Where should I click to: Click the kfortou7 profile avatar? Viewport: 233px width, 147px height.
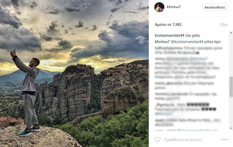click(159, 7)
